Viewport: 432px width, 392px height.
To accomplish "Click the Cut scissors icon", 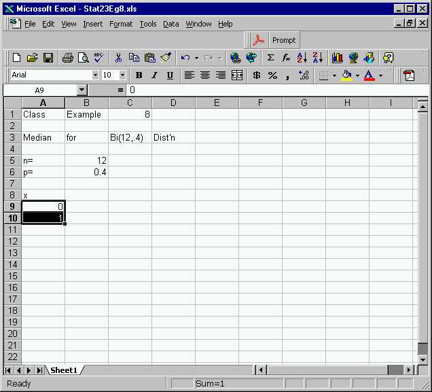I will click(118, 58).
